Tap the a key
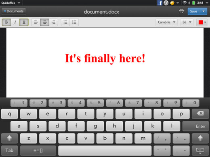210x157 pixels. 19,126
